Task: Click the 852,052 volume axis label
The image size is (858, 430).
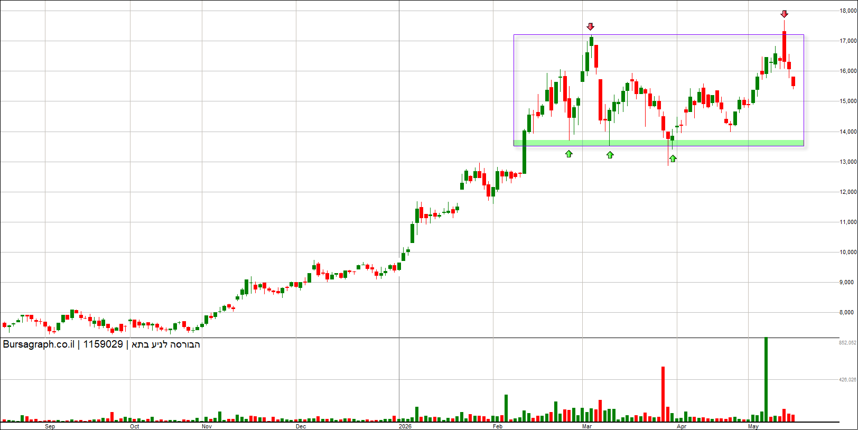Action: [x=847, y=343]
